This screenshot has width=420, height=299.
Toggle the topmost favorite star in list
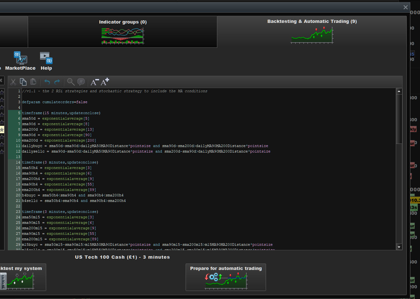coord(2,93)
